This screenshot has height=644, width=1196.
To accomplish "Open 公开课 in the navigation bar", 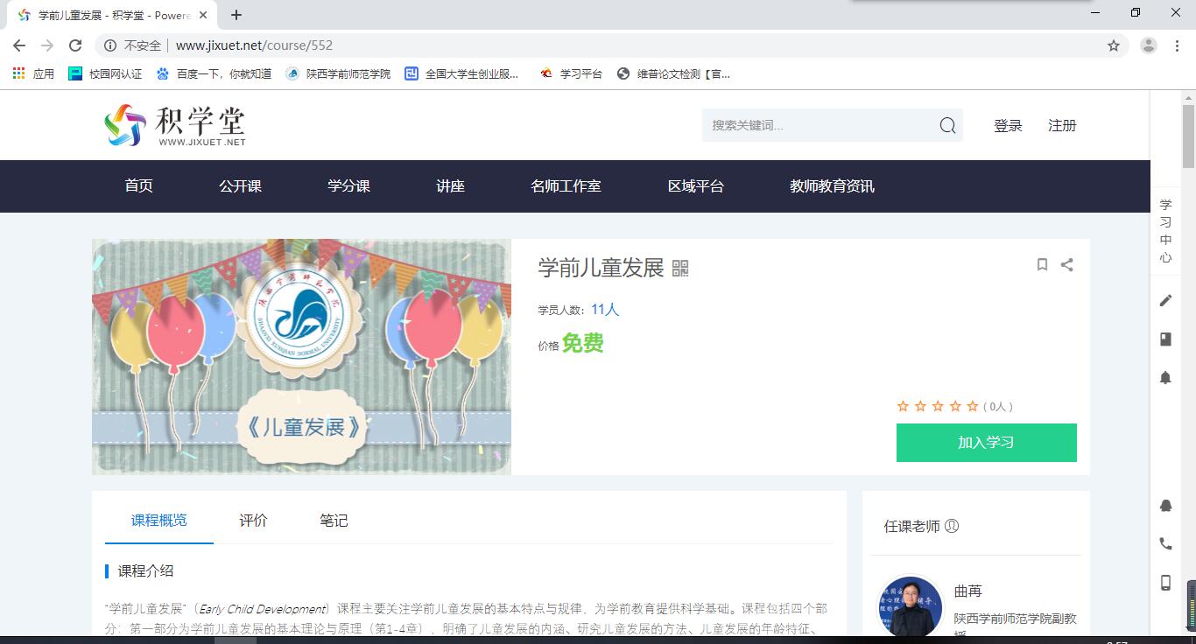I will click(x=240, y=186).
